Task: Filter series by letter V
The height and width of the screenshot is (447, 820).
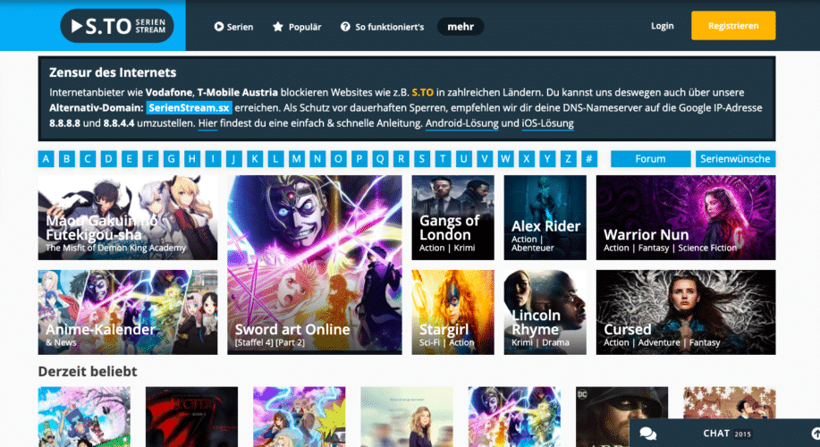Action: 486,159
